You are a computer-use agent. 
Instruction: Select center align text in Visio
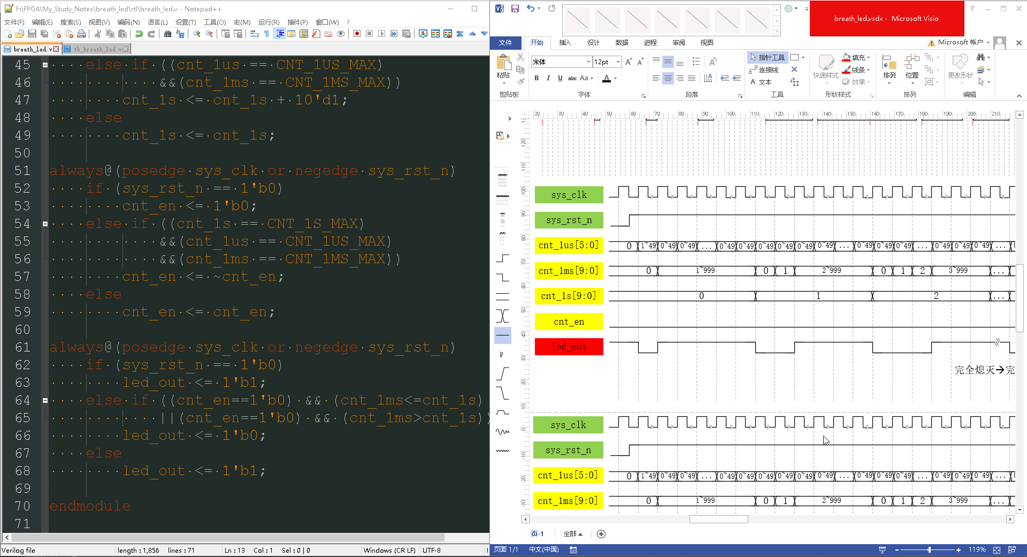pos(668,79)
